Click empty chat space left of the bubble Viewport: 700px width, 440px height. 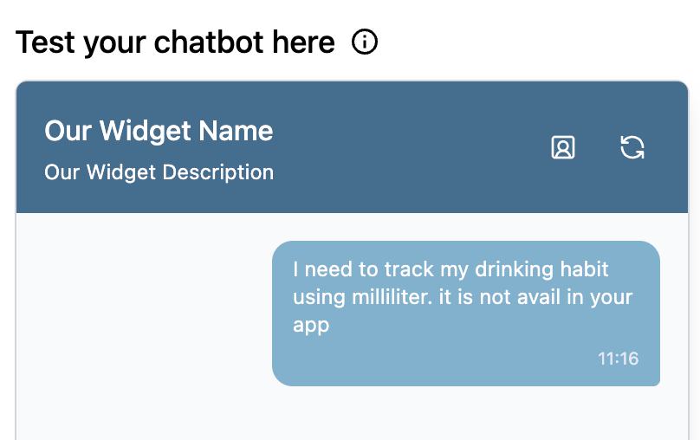(x=143, y=313)
